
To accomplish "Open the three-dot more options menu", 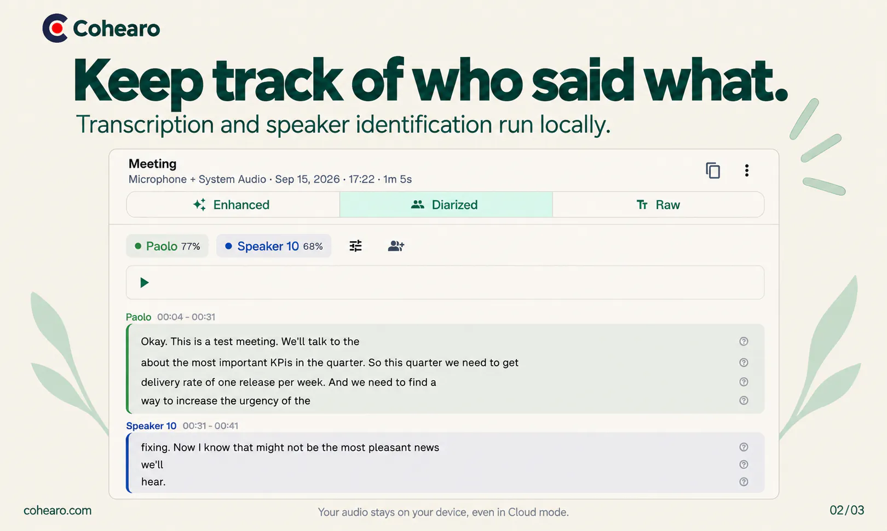I will click(746, 171).
